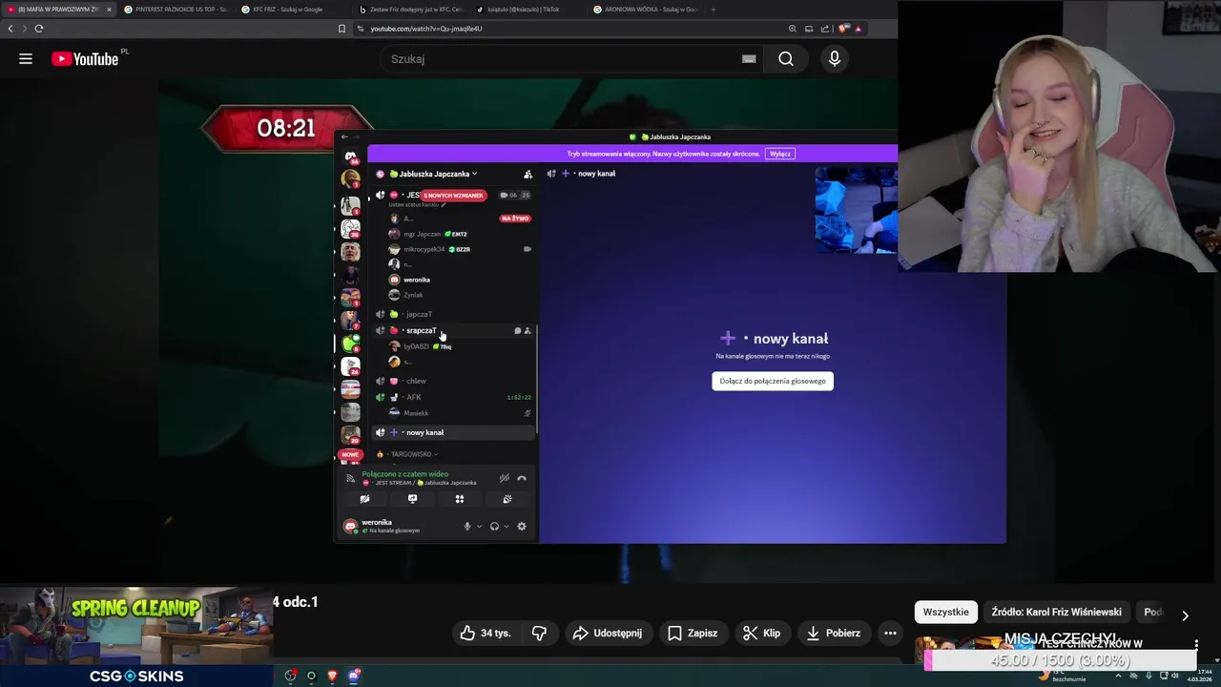
Task: Deafen with the headphones icon
Action: [x=494, y=527]
